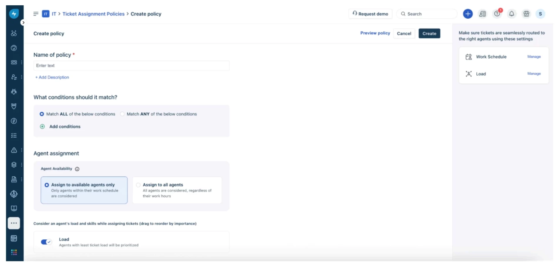Image resolution: width=558 pixels, height=264 pixels.
Task: Go to IT breadcrumb link
Action: coord(54,14)
